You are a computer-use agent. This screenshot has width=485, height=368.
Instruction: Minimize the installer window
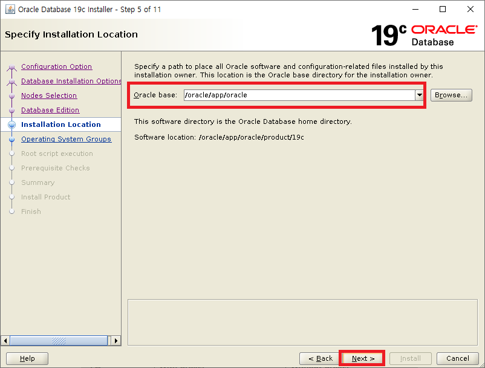pyautogui.click(x=415, y=9)
